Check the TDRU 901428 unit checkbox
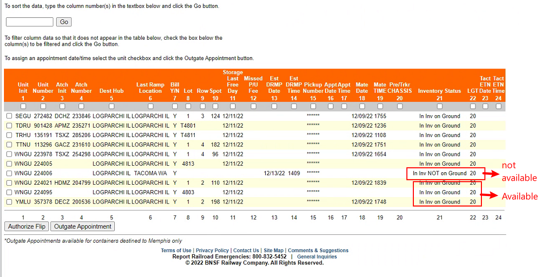This screenshot has height=277, width=547. pos(9,126)
